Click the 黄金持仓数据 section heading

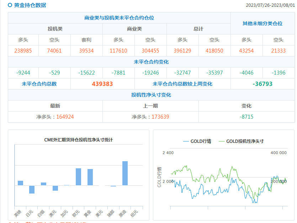click(x=30, y=5)
